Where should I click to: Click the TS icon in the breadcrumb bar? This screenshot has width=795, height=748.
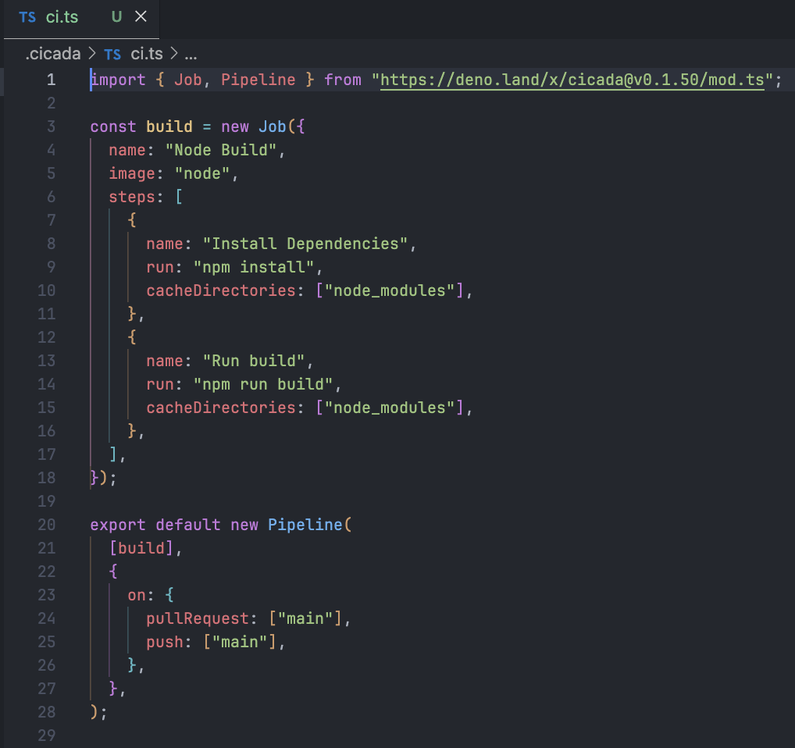(112, 54)
